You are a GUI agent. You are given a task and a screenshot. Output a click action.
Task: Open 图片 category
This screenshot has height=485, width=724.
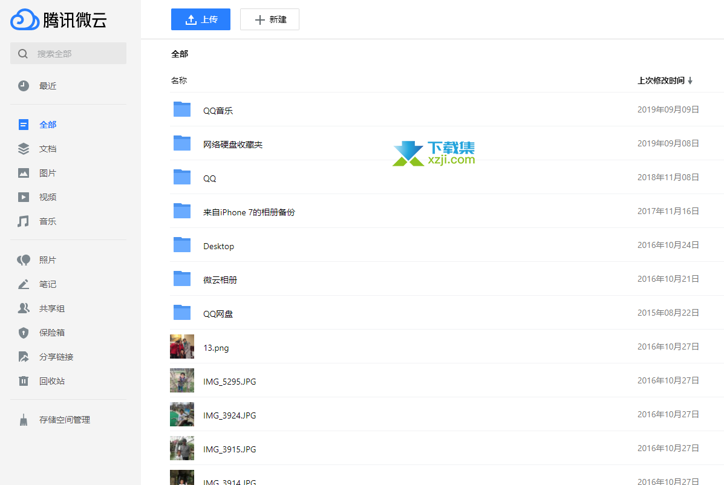coord(48,173)
